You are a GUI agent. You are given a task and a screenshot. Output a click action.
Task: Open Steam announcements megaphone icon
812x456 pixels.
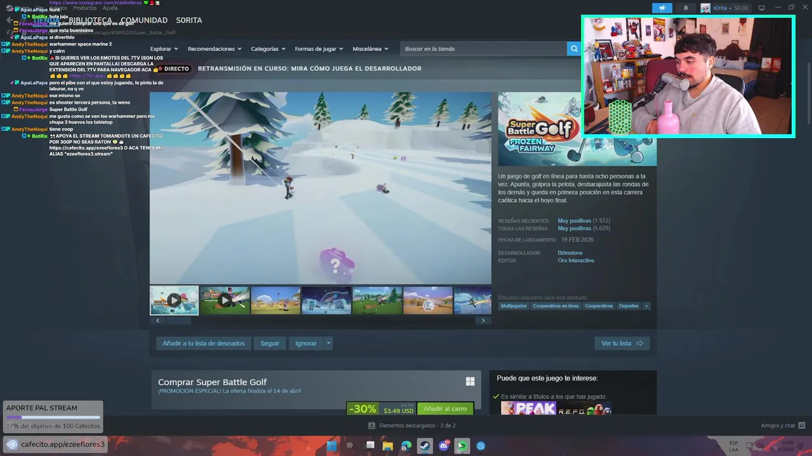point(662,8)
